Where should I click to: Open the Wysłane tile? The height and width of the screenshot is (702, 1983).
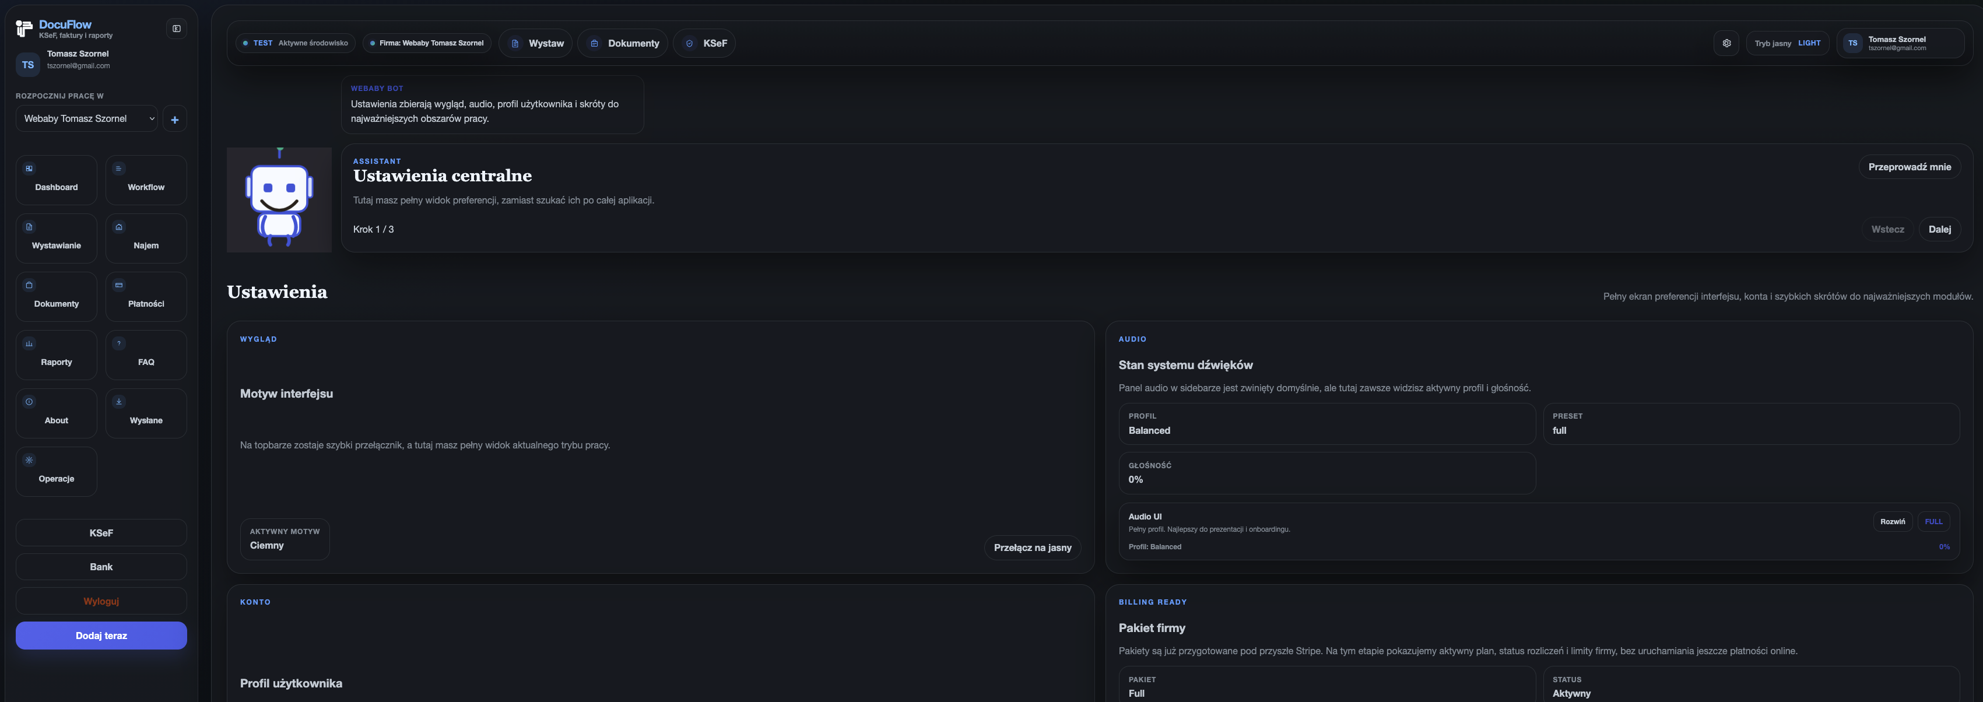[x=146, y=413]
